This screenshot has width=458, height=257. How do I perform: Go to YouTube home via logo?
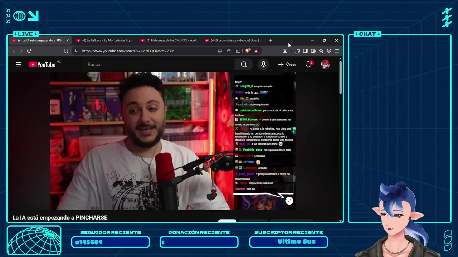pyautogui.click(x=42, y=65)
